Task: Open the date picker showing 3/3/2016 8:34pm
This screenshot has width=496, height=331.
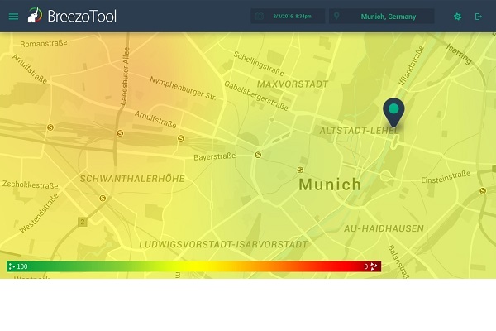Action: [288, 17]
